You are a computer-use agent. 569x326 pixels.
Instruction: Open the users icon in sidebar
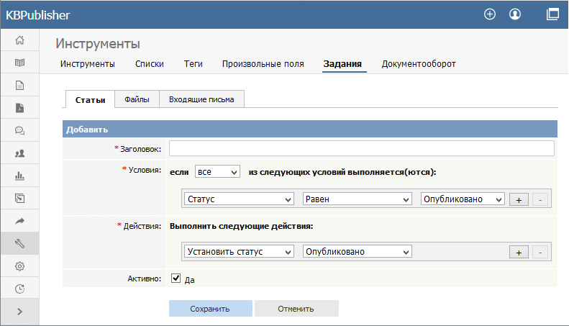tap(19, 153)
